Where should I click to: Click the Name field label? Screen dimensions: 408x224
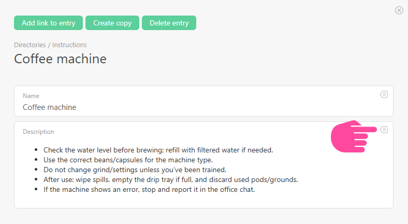pyautogui.click(x=31, y=96)
